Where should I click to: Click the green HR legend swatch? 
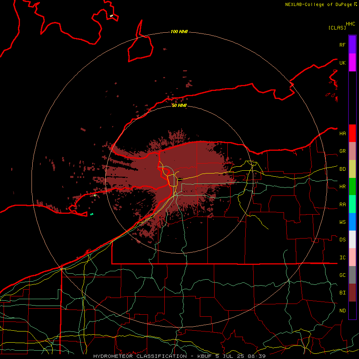(x=352, y=187)
